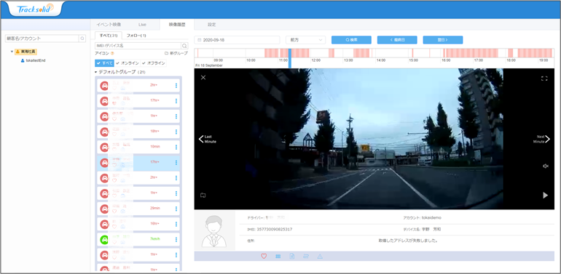
Task: Click the orange icon help marker
Action: [112, 54]
